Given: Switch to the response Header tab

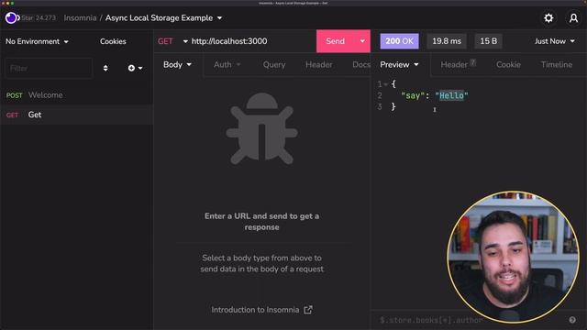Looking at the screenshot, I should click(458, 65).
